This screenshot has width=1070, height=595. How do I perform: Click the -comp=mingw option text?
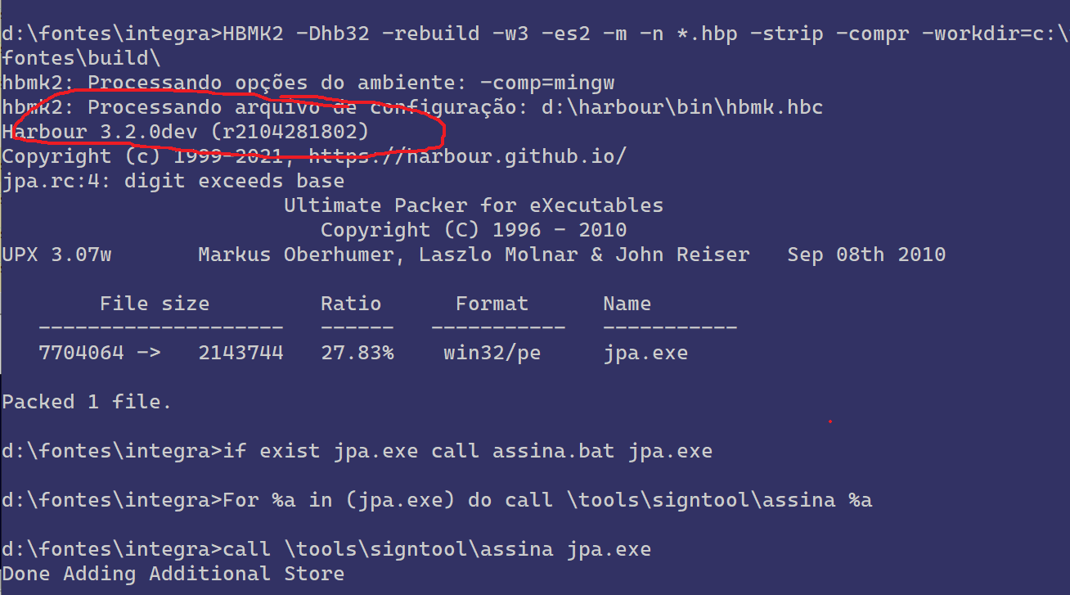[x=546, y=83]
